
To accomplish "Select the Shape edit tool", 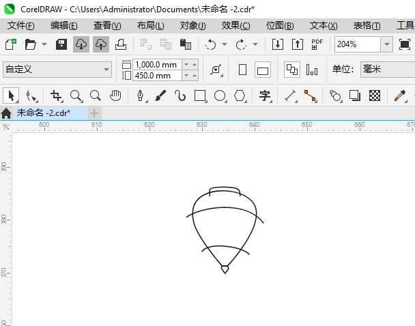I will pyautogui.click(x=31, y=95).
